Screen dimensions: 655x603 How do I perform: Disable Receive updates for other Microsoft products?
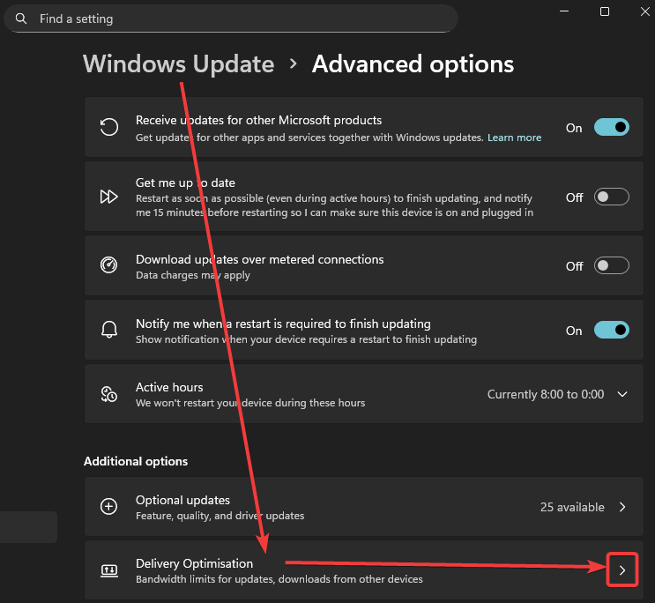611,128
